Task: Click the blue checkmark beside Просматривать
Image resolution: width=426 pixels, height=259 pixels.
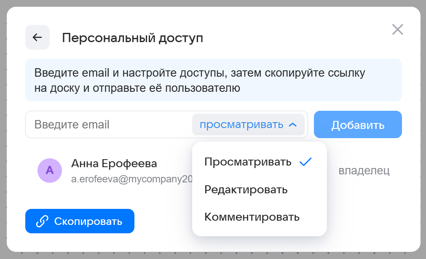Action: click(x=305, y=162)
